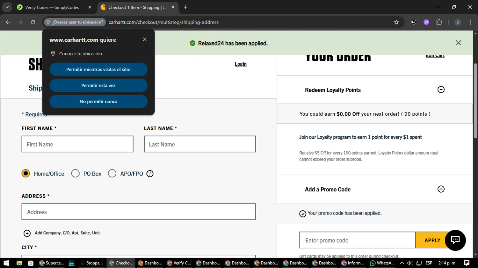
Task: Click the Login link
Action: point(241,64)
